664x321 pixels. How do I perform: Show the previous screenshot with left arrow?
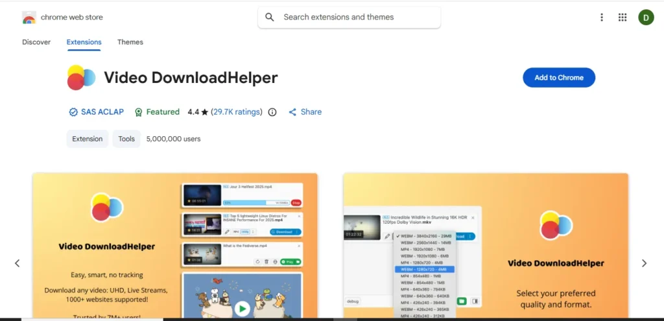pos(18,263)
